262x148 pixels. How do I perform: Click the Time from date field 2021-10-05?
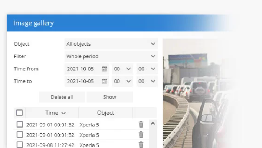pyautogui.click(x=86, y=69)
